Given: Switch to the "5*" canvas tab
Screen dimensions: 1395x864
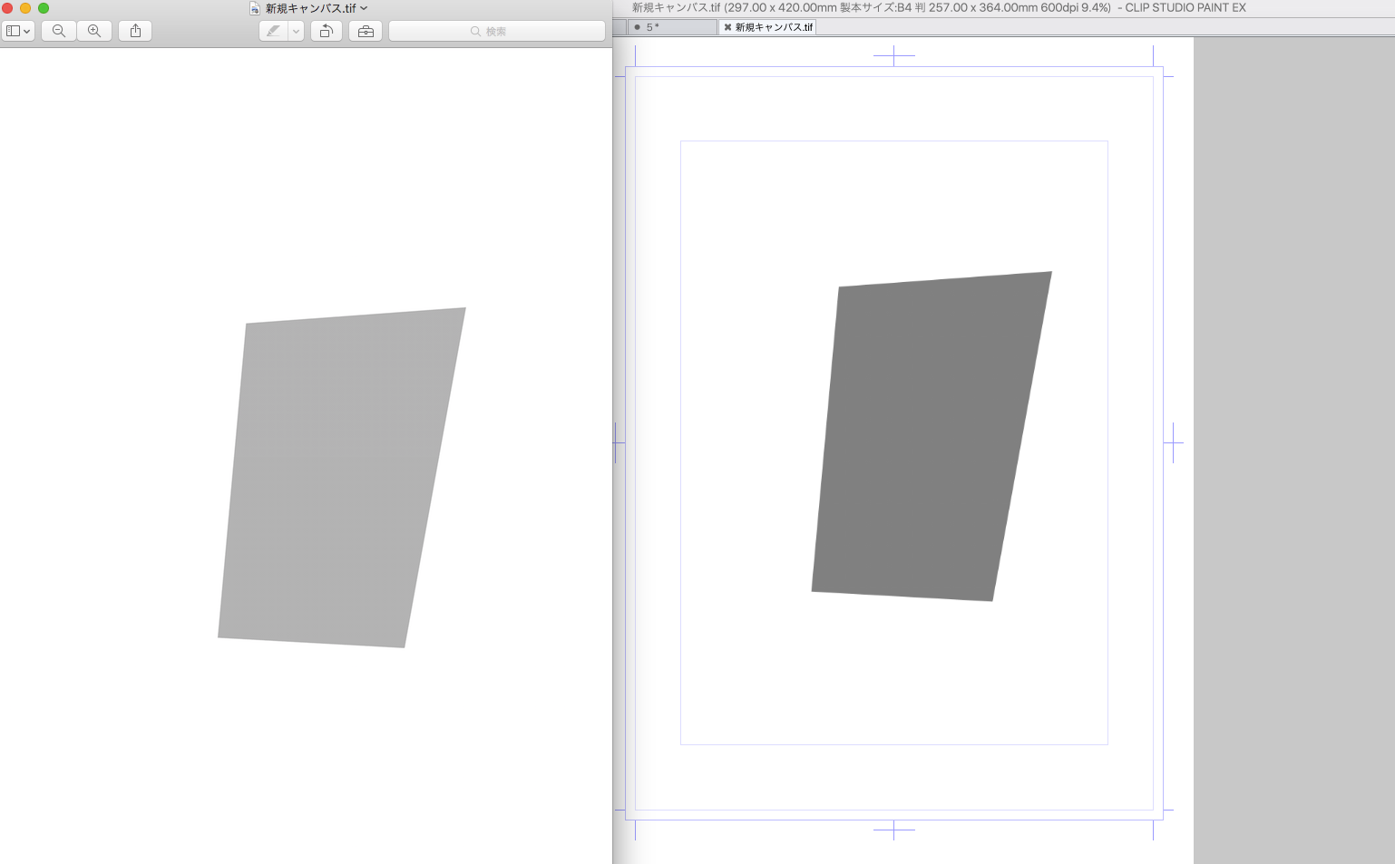Looking at the screenshot, I should [671, 27].
